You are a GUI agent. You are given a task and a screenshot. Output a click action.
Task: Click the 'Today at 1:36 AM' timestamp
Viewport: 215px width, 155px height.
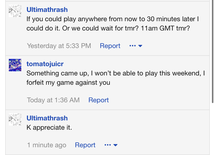click(x=53, y=100)
